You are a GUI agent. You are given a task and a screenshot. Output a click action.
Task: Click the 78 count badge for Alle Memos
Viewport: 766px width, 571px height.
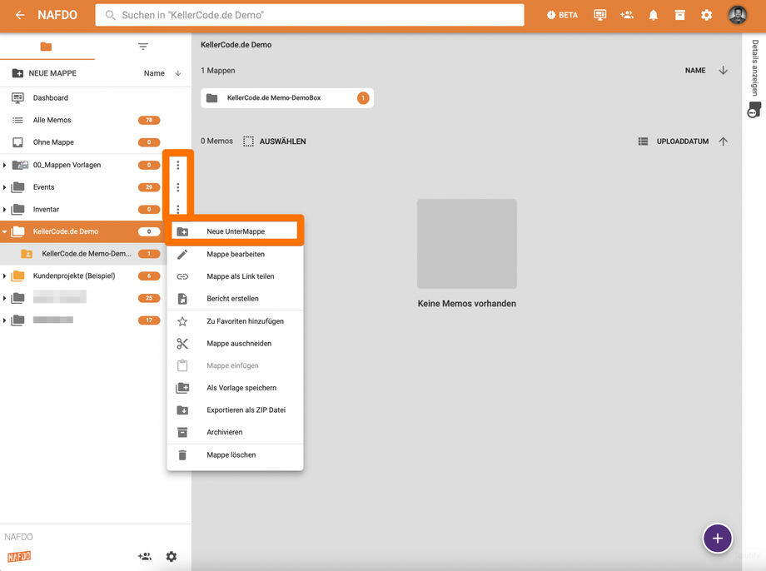pyautogui.click(x=149, y=120)
